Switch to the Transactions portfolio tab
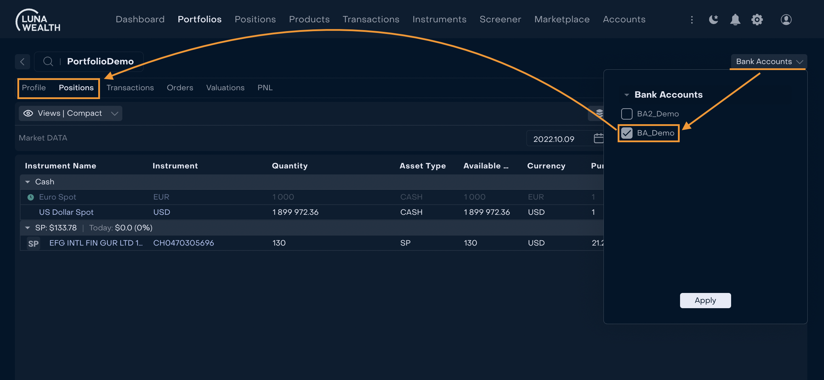Viewport: 824px width, 380px height. [x=130, y=88]
